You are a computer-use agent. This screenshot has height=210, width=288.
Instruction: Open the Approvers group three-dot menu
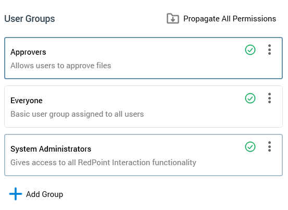(x=269, y=50)
